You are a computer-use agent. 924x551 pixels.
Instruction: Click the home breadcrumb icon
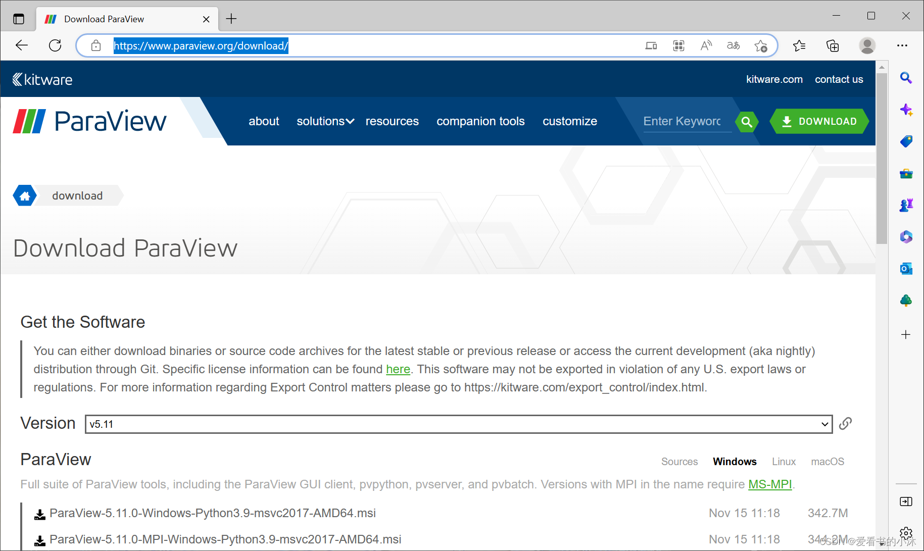point(25,196)
